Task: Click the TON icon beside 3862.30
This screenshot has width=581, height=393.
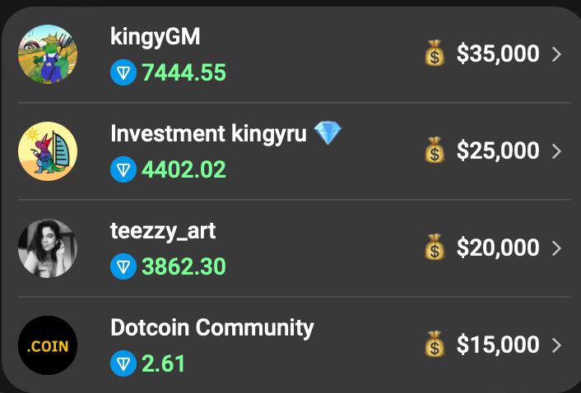Action: [x=123, y=266]
